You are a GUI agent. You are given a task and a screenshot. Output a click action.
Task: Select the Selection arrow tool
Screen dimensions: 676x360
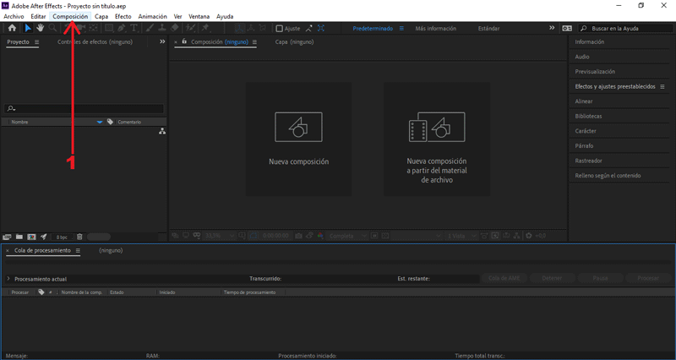(28, 28)
